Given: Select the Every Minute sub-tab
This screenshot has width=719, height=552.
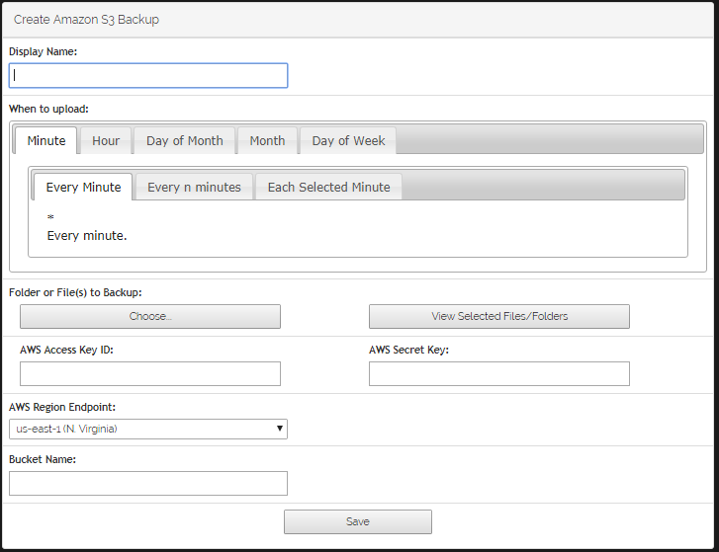Looking at the screenshot, I should (x=83, y=187).
